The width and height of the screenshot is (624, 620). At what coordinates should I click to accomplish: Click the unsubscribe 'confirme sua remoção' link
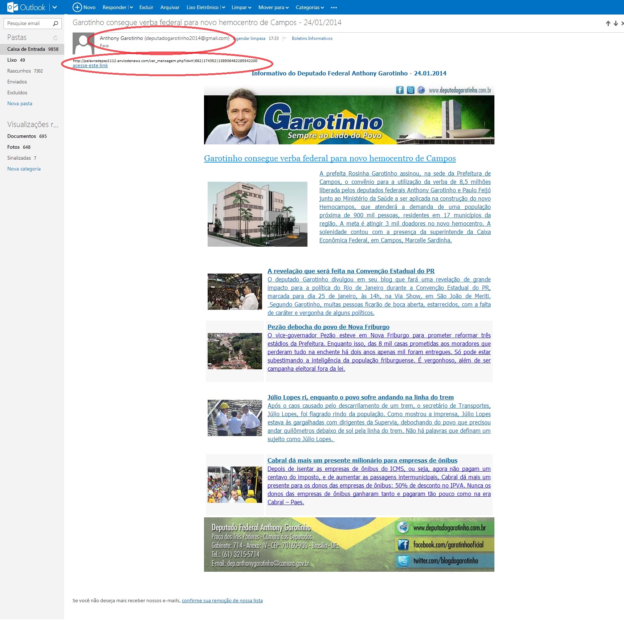pyautogui.click(x=222, y=600)
